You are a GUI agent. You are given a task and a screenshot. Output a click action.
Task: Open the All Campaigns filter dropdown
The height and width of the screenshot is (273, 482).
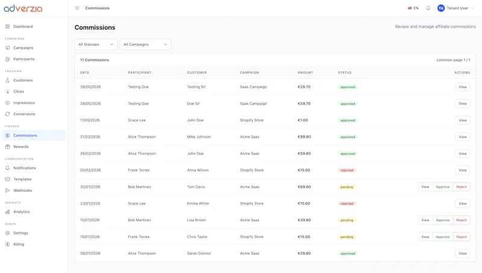145,44
